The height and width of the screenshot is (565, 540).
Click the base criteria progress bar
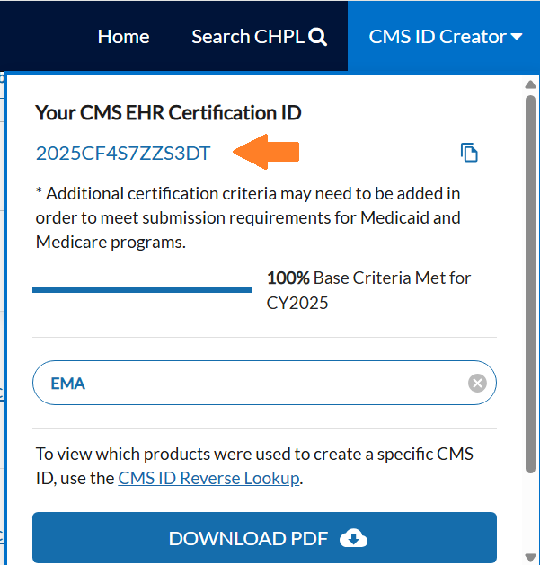(142, 289)
